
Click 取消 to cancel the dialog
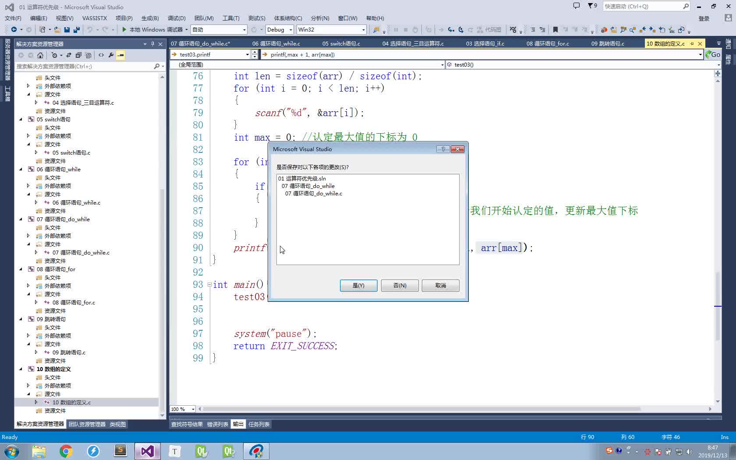click(x=440, y=285)
